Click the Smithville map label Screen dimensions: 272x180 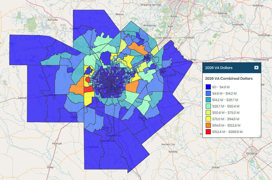238,25
